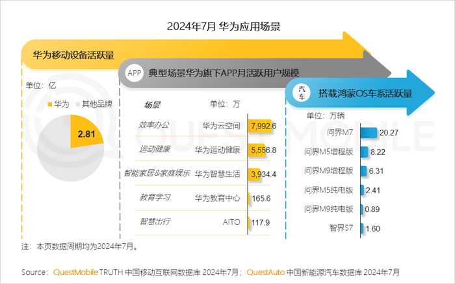
Task: Click the 0.89 value
Action: [372, 209]
